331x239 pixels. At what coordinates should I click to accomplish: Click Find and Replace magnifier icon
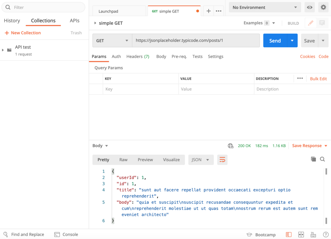6,234
